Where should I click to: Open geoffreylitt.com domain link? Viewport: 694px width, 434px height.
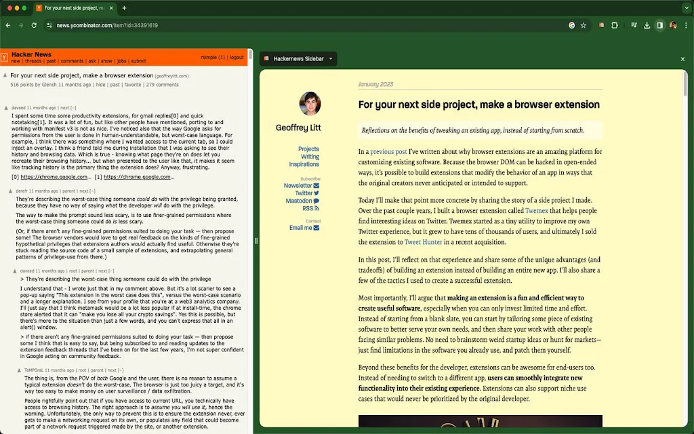tap(171, 76)
